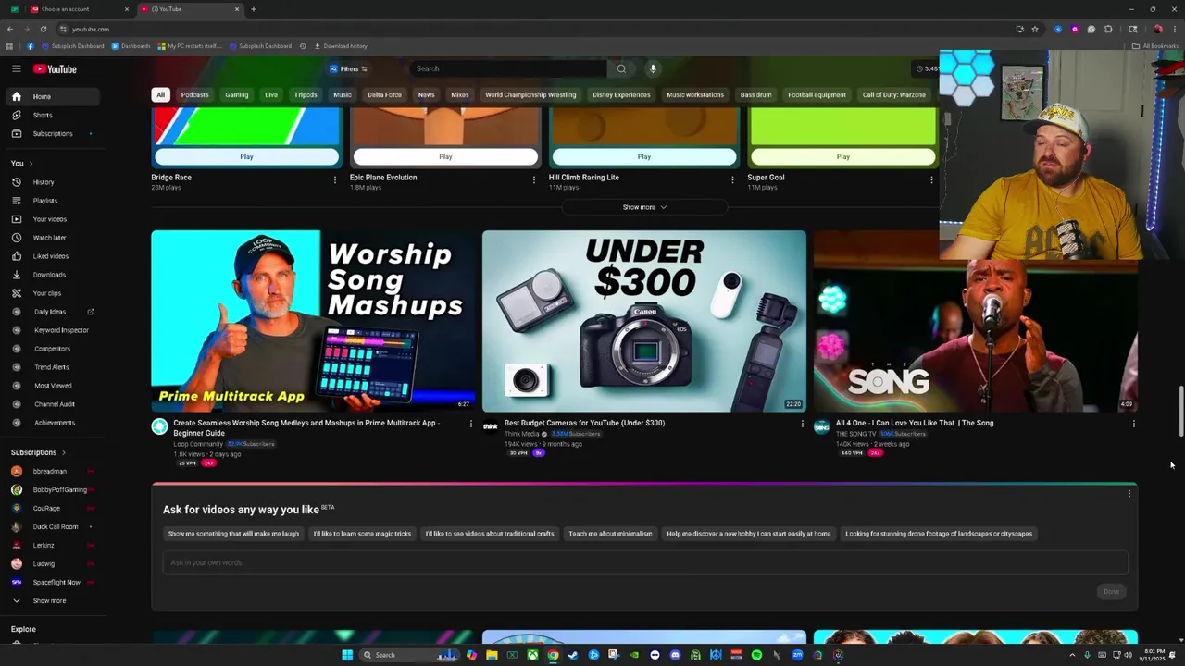The image size is (1185, 666).
Task: Open Under $300 cameras thumbnail
Action: (x=644, y=321)
